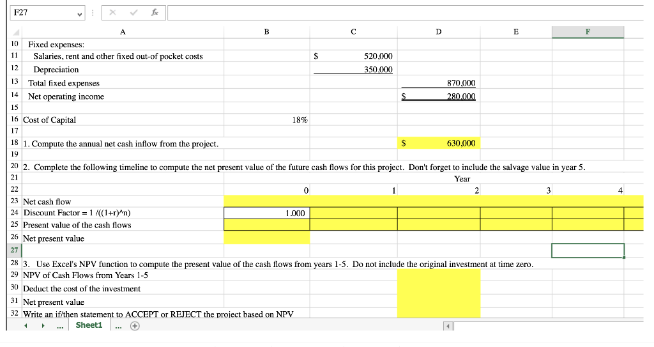
Task: Select the year 0 cell
Action: pos(266,190)
